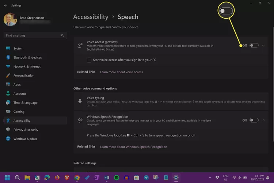Image resolution: width=274 pixels, height=183 pixels.
Task: Click the Windows Speech Recognition title text
Action: click(x=107, y=117)
